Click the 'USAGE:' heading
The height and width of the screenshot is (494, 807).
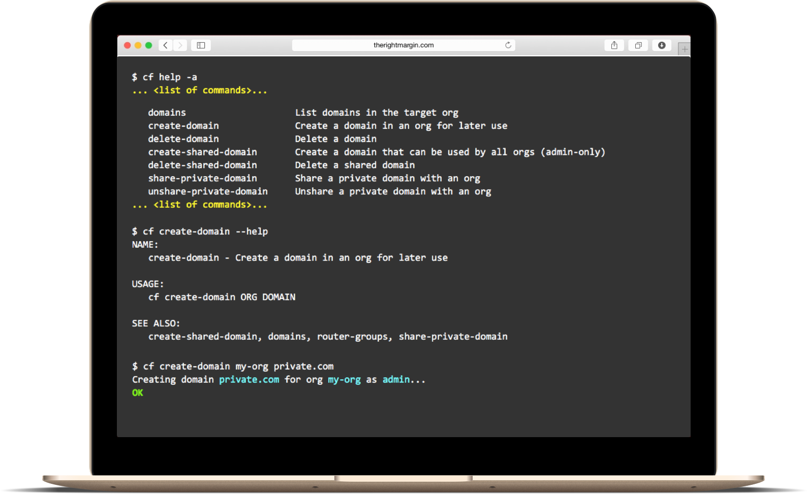tap(148, 284)
